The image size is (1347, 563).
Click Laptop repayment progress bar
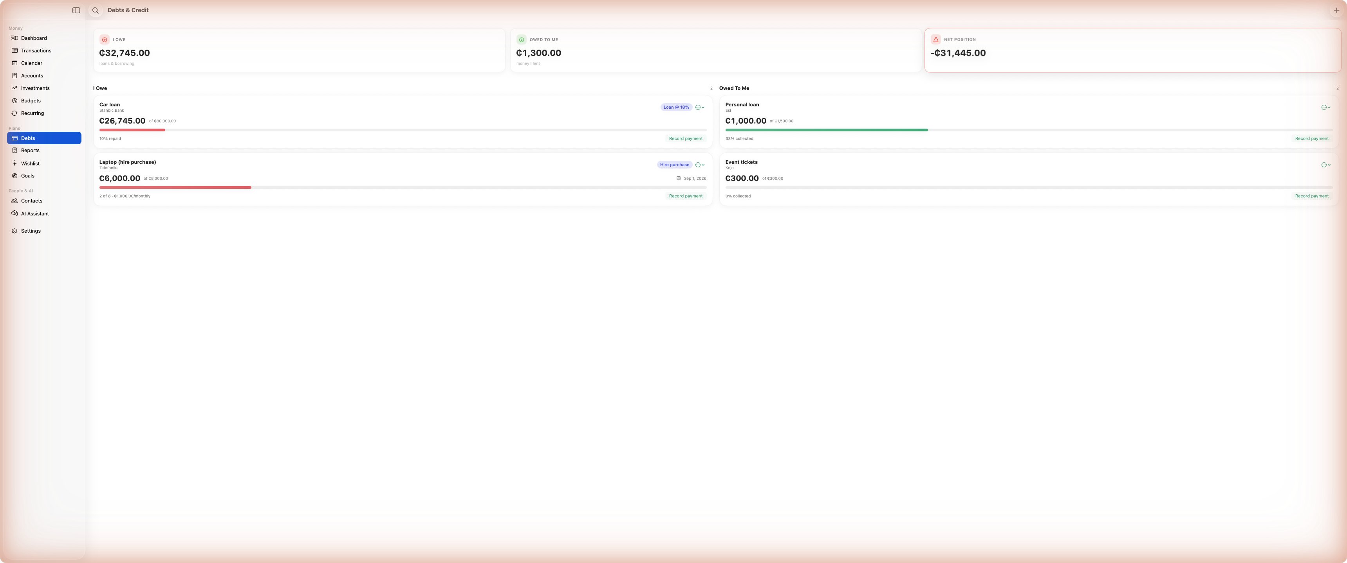click(x=403, y=188)
